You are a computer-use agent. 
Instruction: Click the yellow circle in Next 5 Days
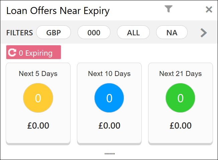(x=38, y=98)
